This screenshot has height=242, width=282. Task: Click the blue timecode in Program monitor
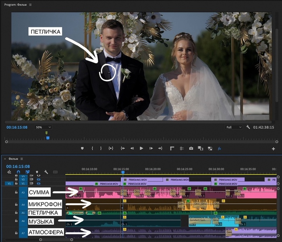tap(17, 127)
